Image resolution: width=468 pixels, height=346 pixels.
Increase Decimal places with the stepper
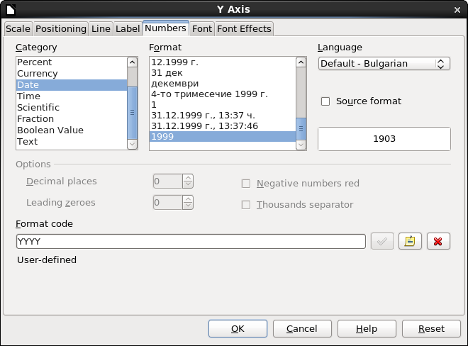[188, 178]
